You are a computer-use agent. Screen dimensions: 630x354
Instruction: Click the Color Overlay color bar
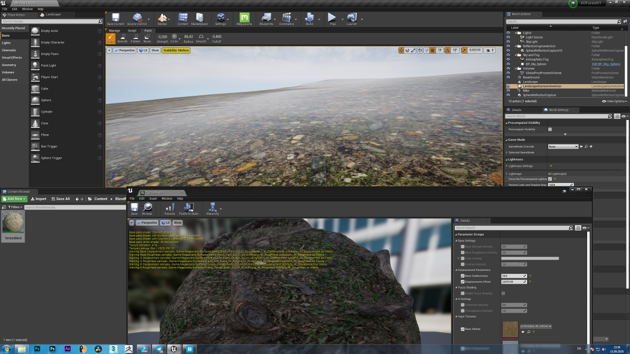click(x=530, y=258)
